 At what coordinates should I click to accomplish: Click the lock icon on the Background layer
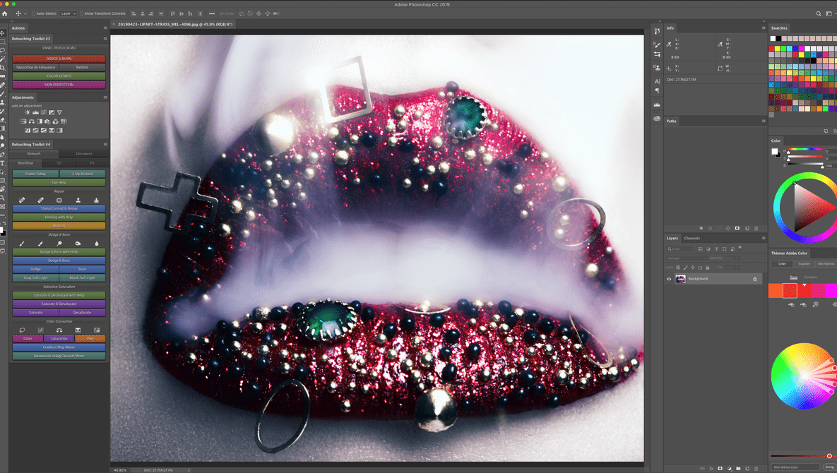[x=754, y=279]
